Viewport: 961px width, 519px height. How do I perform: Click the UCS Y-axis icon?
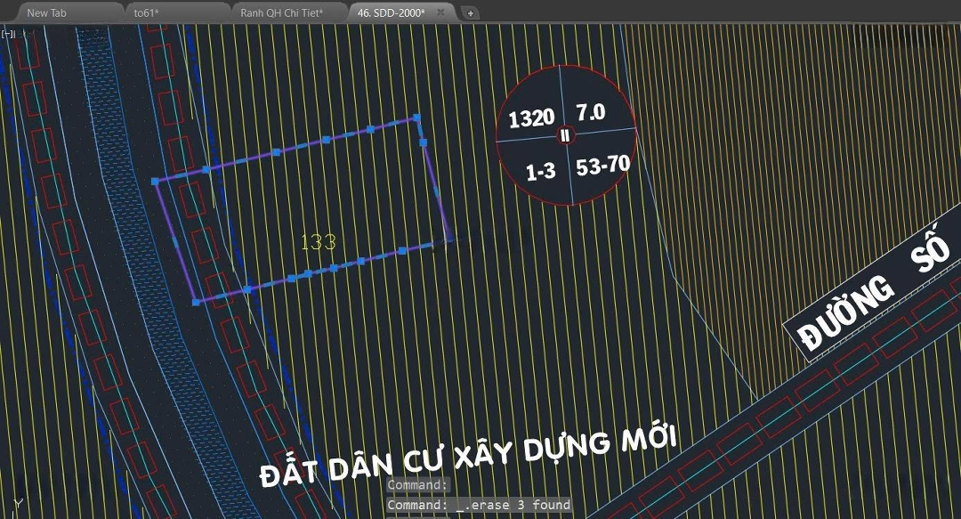[x=16, y=504]
